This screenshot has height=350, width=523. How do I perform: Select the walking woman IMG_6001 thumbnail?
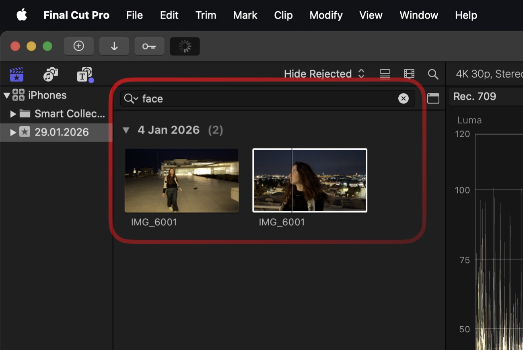(181, 180)
